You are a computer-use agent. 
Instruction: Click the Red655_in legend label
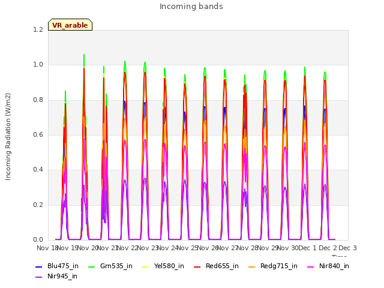(222, 266)
